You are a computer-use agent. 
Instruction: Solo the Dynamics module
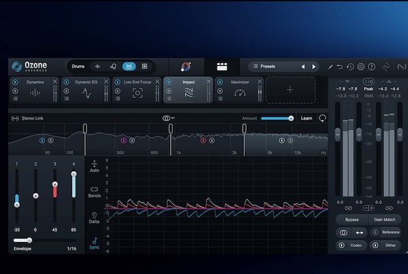point(16,91)
